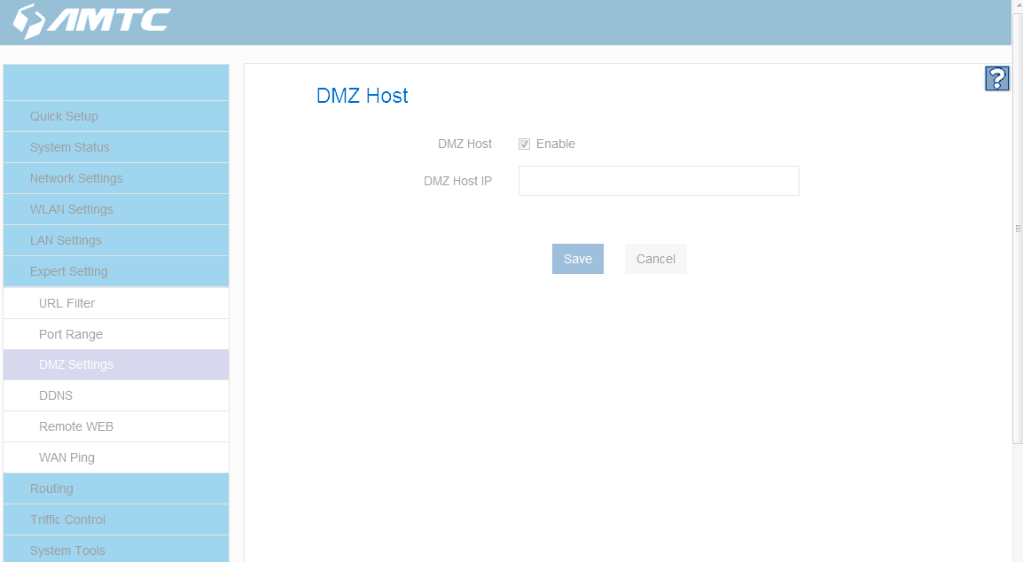Image resolution: width=1023 pixels, height=562 pixels.
Task: Open Quick Setup menu
Action: coord(116,116)
